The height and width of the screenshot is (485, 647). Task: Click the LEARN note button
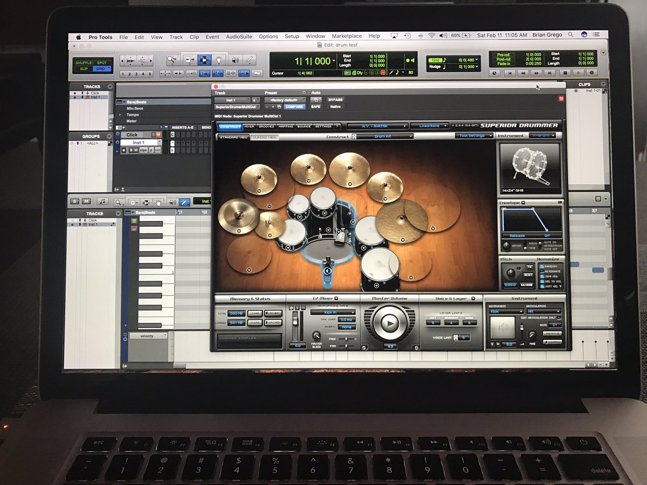(x=553, y=342)
